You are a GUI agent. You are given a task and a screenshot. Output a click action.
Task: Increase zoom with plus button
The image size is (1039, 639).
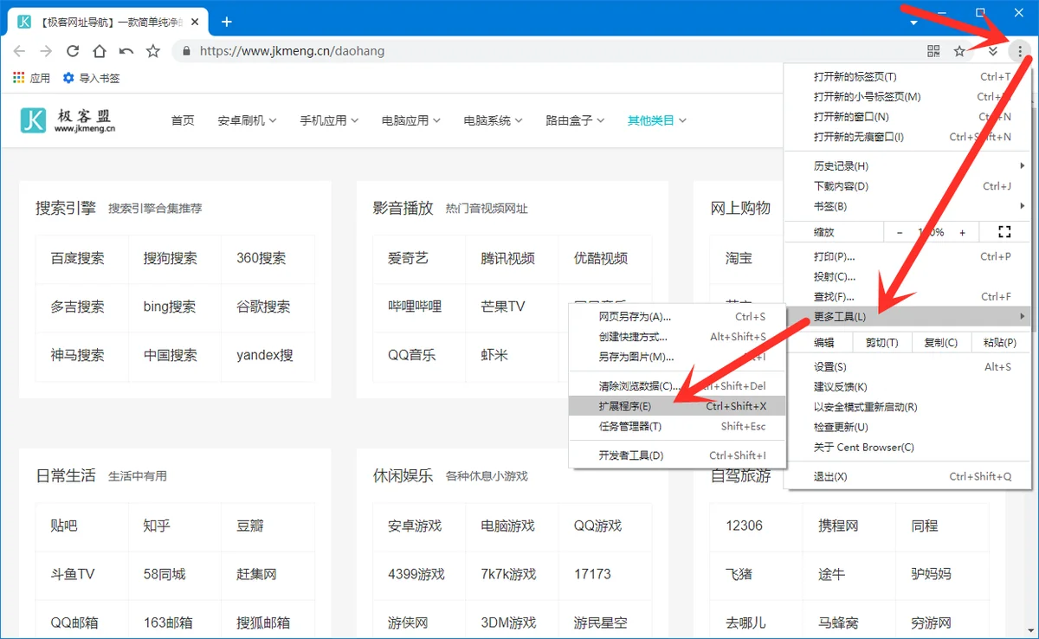[962, 232]
